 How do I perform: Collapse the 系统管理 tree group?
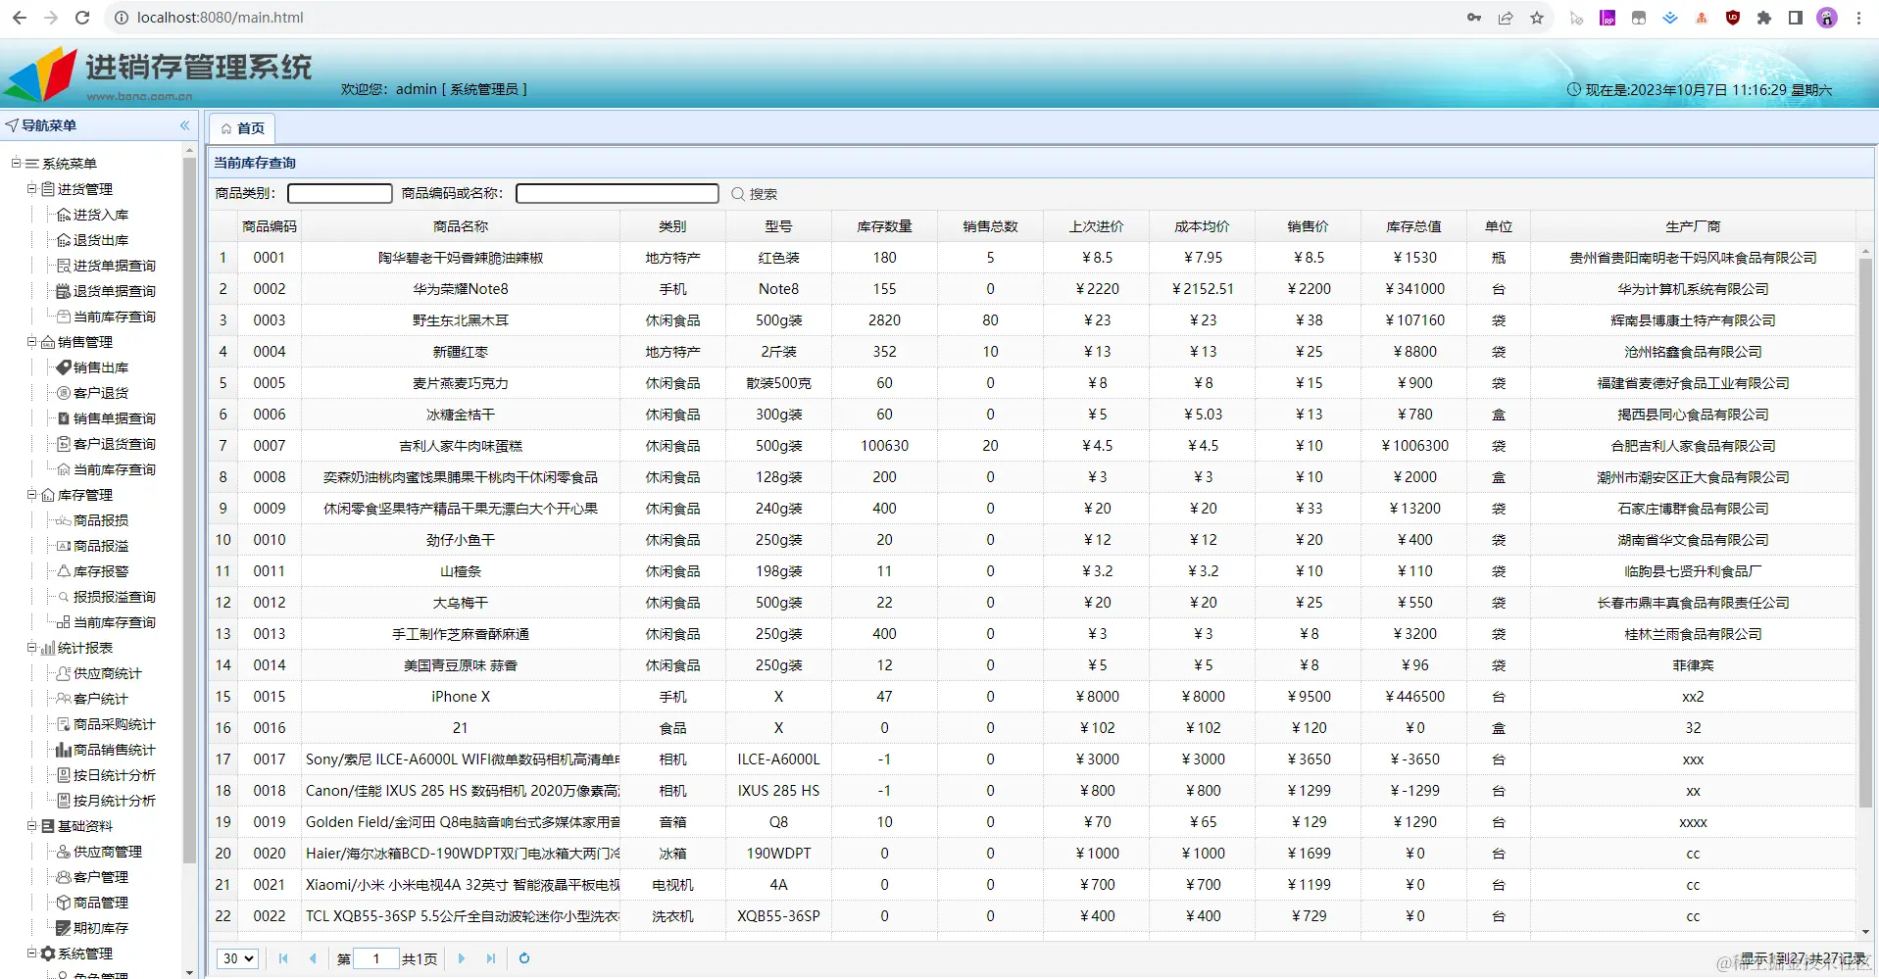(x=31, y=953)
